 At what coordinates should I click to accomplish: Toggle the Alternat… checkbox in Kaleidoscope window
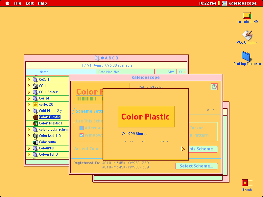pyautogui.click(x=82, y=128)
